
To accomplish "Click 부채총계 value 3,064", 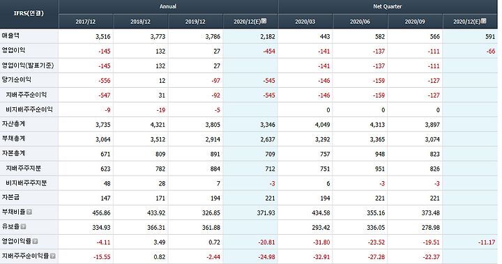I will pos(102,139).
